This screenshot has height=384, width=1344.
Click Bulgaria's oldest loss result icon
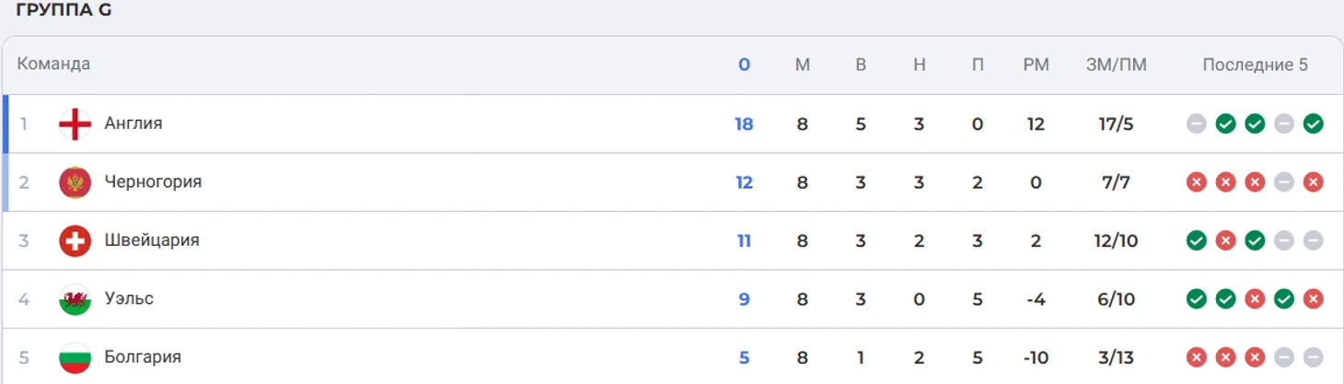click(1196, 357)
